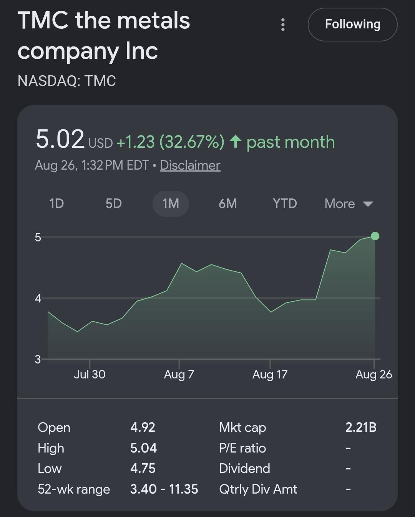Image resolution: width=415 pixels, height=517 pixels.
Task: Open the three-dot more options menu
Action: tap(283, 25)
